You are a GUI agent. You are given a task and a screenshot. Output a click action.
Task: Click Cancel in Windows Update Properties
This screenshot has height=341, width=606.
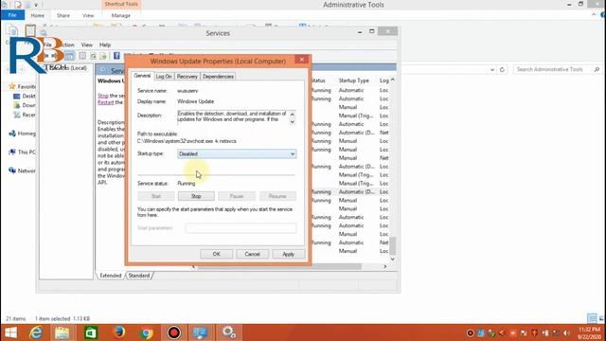pyautogui.click(x=252, y=254)
